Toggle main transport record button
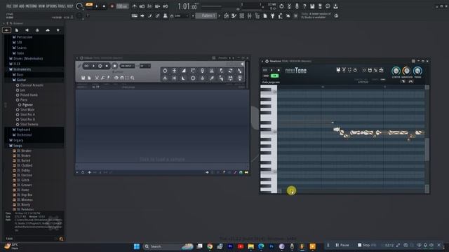Screen dimensions: 449x252 [112, 6]
